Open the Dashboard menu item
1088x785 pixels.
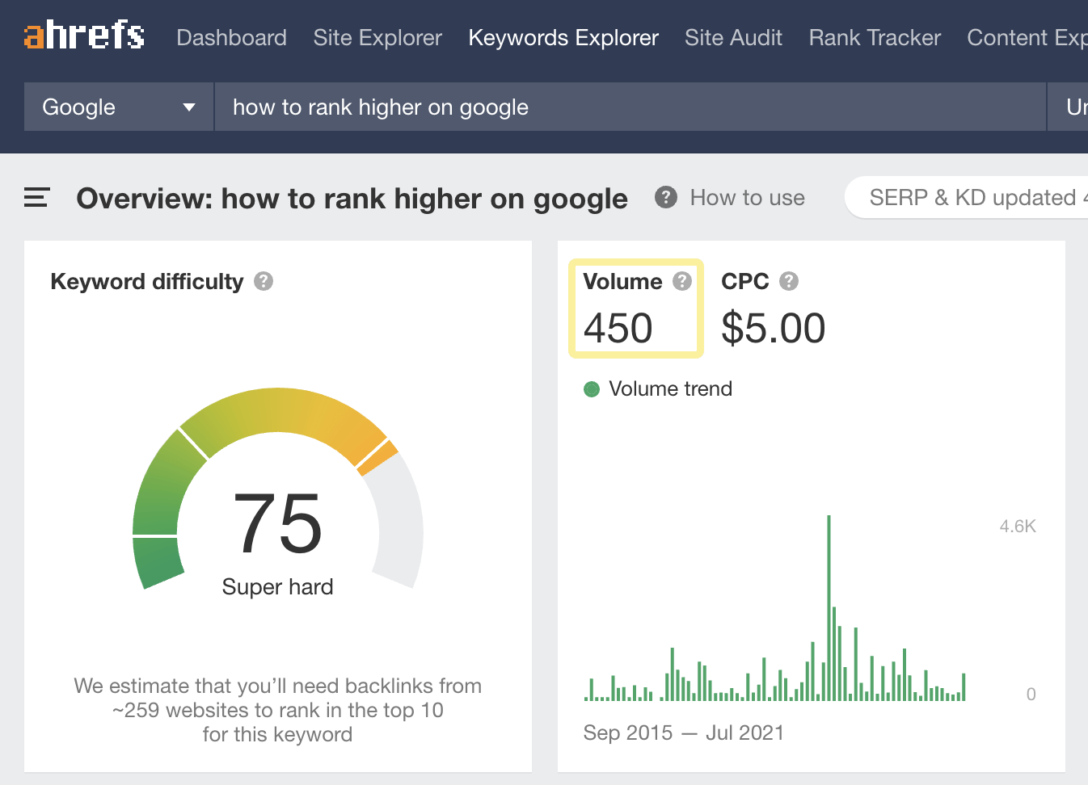coord(231,38)
